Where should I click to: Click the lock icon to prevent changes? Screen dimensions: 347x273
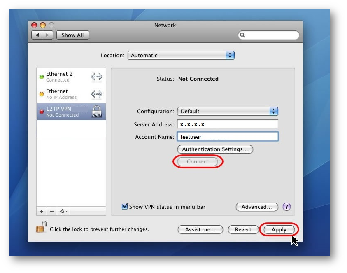coord(41,227)
